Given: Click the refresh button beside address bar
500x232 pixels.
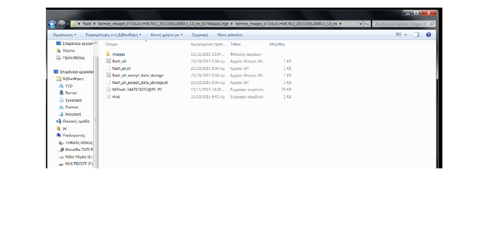Looking at the screenshot, I should (366, 24).
